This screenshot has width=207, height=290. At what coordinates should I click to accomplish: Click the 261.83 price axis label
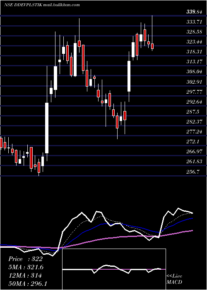[x=194, y=162]
